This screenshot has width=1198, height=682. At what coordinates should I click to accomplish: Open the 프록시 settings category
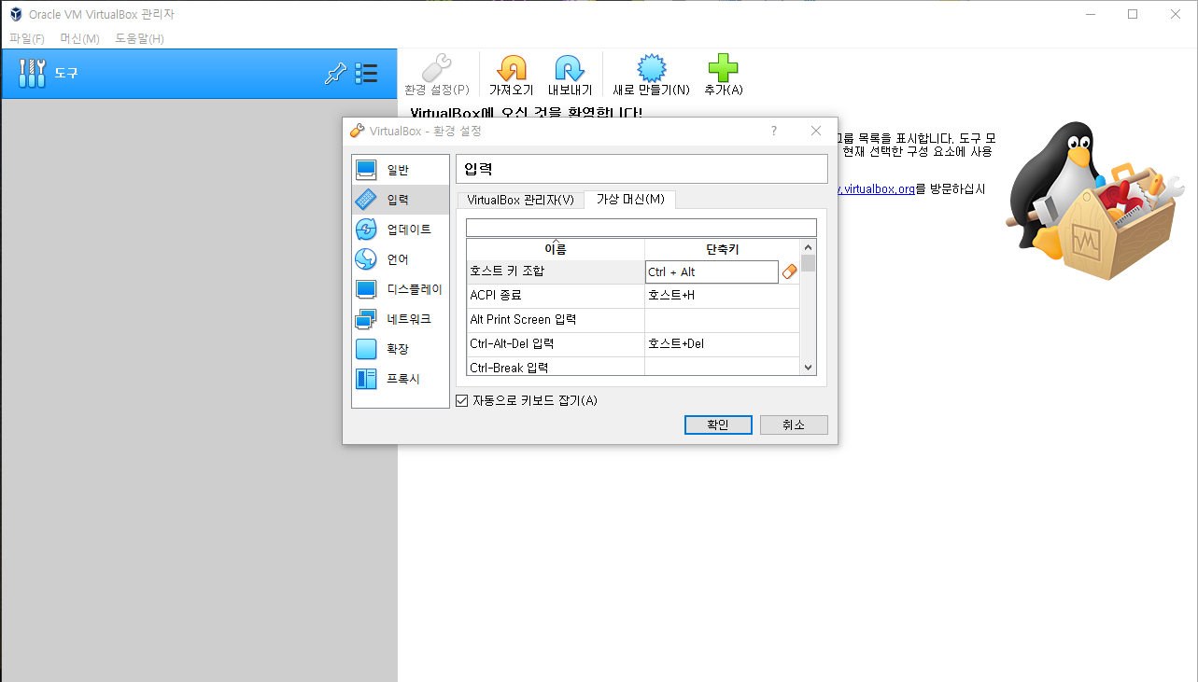click(x=400, y=379)
